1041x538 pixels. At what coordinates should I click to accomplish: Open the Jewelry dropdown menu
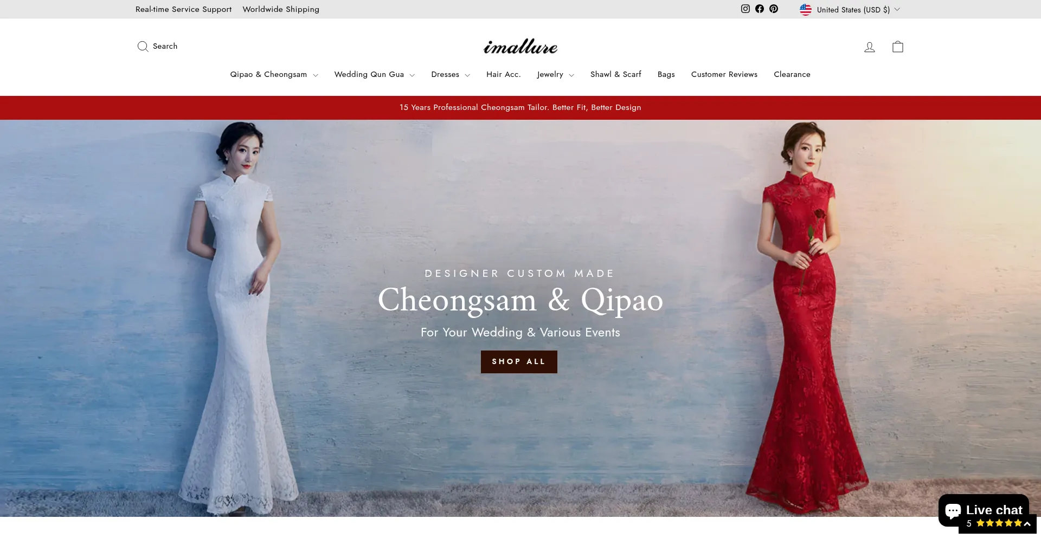(555, 75)
